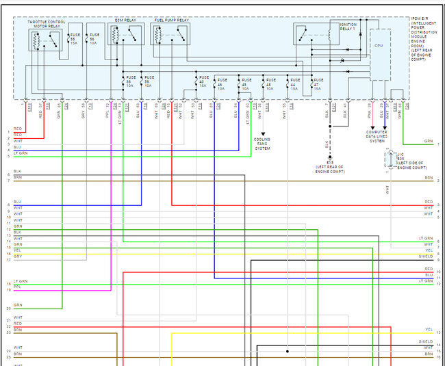Click the LT GRN 60 wire label at connector
This screenshot has width=445, height=366.
pos(247,114)
